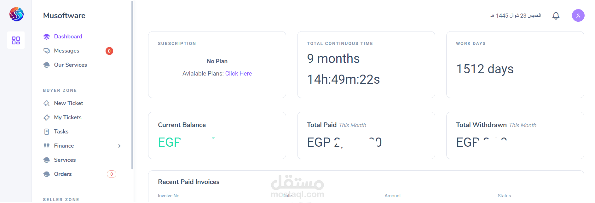595x203 pixels.
Task: Click the Click Here plans link
Action: coord(239,73)
